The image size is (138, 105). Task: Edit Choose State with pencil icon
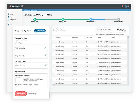46,65
